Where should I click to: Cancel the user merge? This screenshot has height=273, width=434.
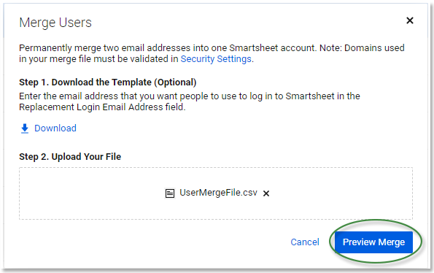(x=305, y=242)
